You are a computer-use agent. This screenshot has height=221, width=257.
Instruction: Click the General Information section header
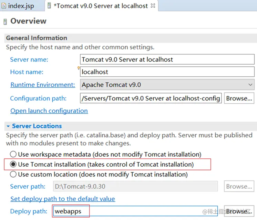[37, 38]
